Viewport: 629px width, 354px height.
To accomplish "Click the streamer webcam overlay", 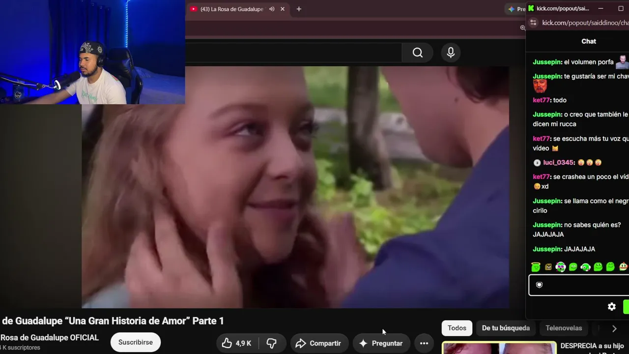I will (92, 52).
